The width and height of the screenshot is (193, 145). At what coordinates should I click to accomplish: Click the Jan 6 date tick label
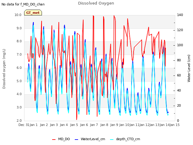(x=84, y=125)
